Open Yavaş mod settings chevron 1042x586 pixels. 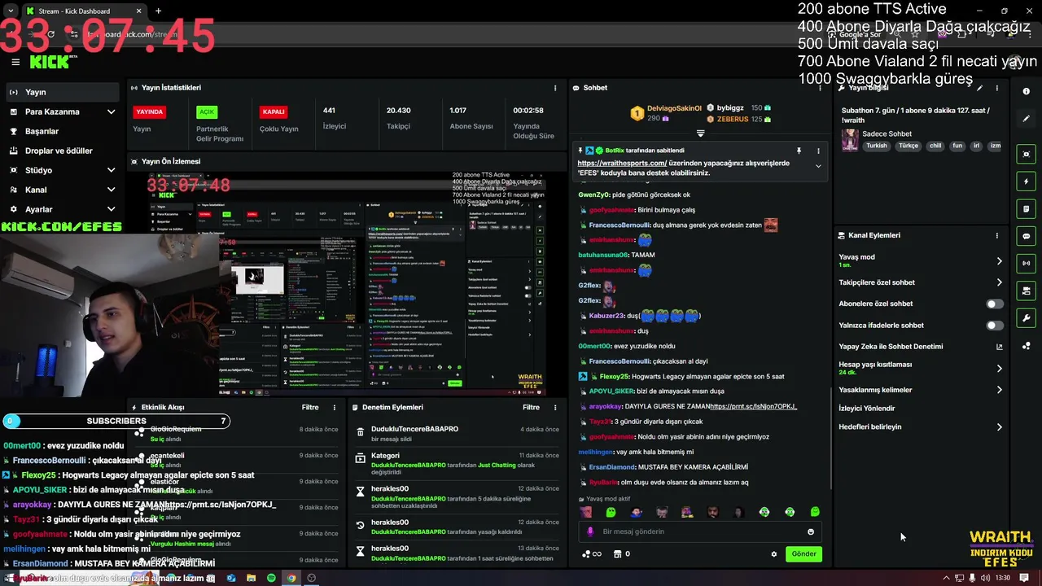pos(1000,261)
